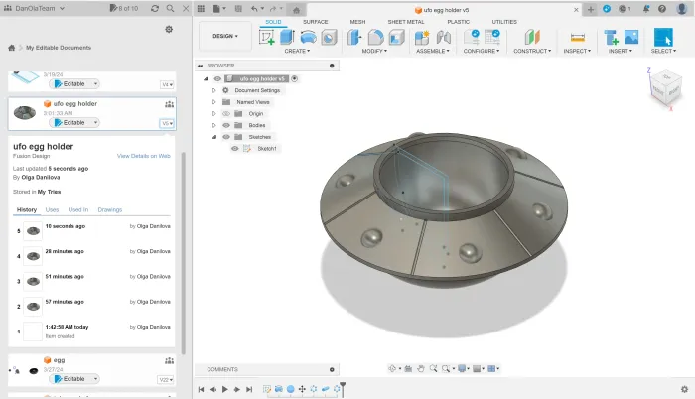Image resolution: width=695 pixels, height=399 pixels.
Task: Click the Create Sketch tool icon
Action: point(266,37)
